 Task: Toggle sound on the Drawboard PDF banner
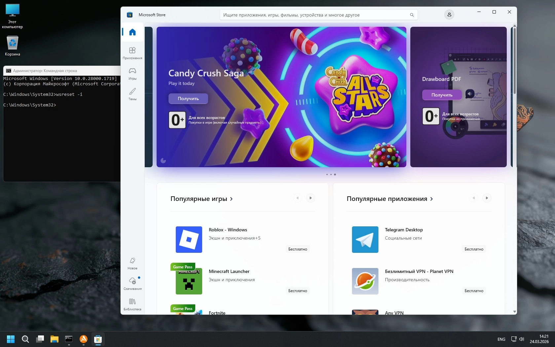(x=470, y=94)
